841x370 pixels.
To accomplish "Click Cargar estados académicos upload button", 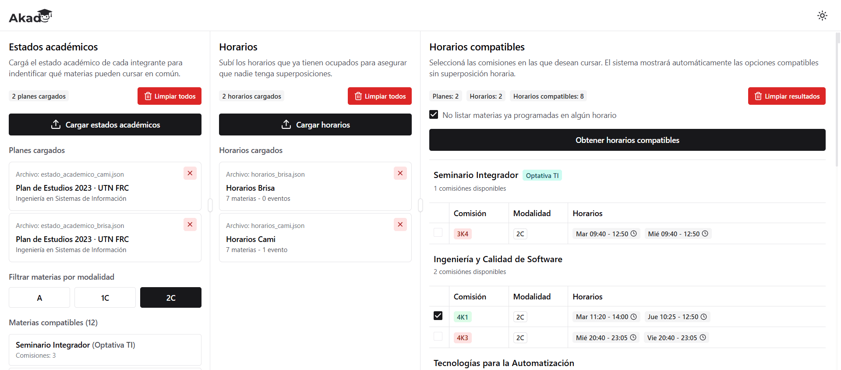I will [105, 125].
